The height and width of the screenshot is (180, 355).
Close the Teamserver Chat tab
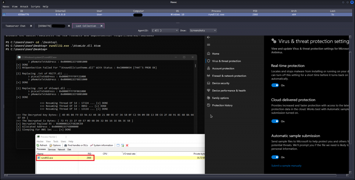coord(31,26)
